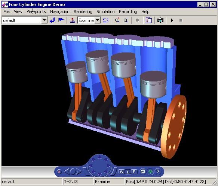Image resolution: width=218 pixels, height=186 pixels.
Task: Return to the current viewpoint
Action: [52, 20]
